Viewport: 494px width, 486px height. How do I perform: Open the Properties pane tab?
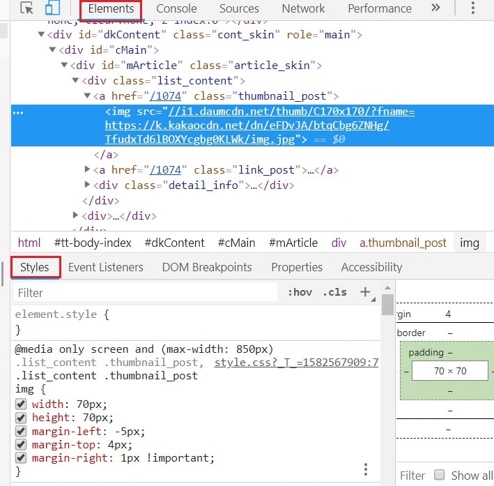(x=297, y=267)
